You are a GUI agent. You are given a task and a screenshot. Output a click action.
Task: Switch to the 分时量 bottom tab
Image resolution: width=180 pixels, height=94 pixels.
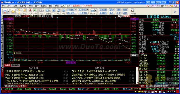(x=8, y=86)
